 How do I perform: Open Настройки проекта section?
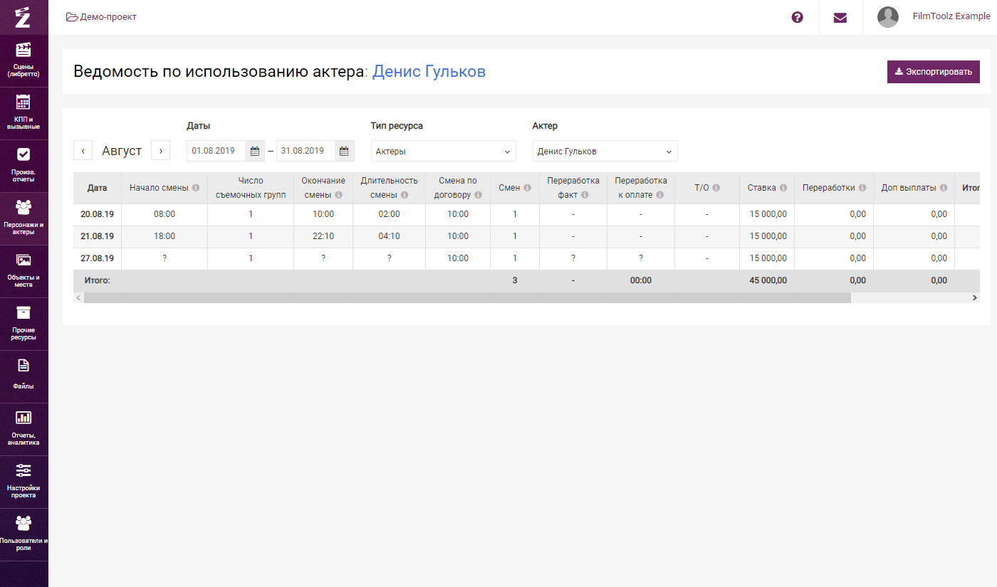pos(24,482)
